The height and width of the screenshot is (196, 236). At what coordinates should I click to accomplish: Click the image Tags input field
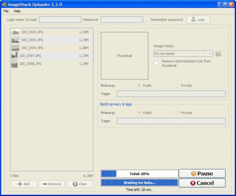point(171,93)
